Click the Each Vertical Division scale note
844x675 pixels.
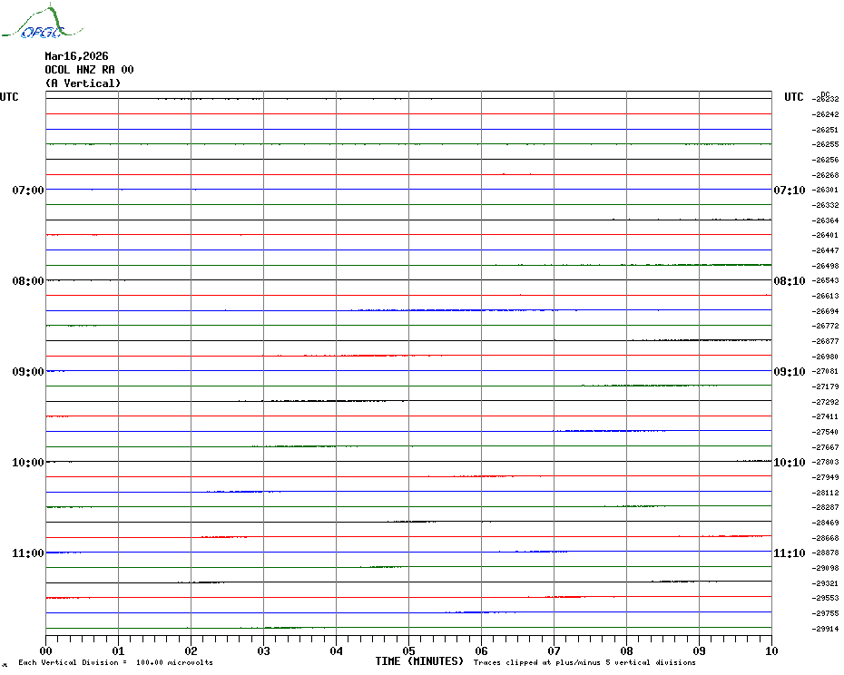point(115,662)
